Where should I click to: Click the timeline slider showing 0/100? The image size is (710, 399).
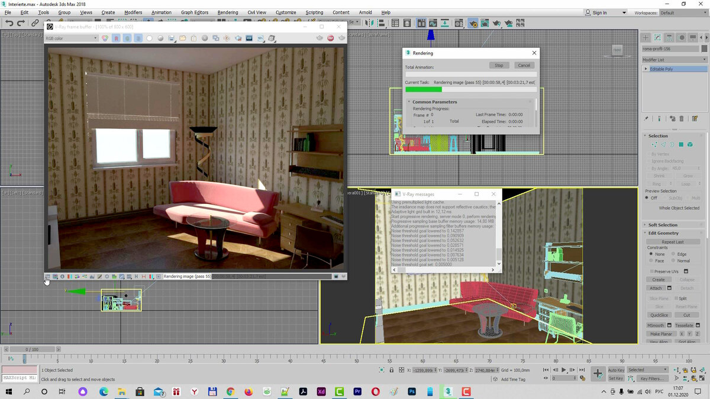tap(31, 349)
